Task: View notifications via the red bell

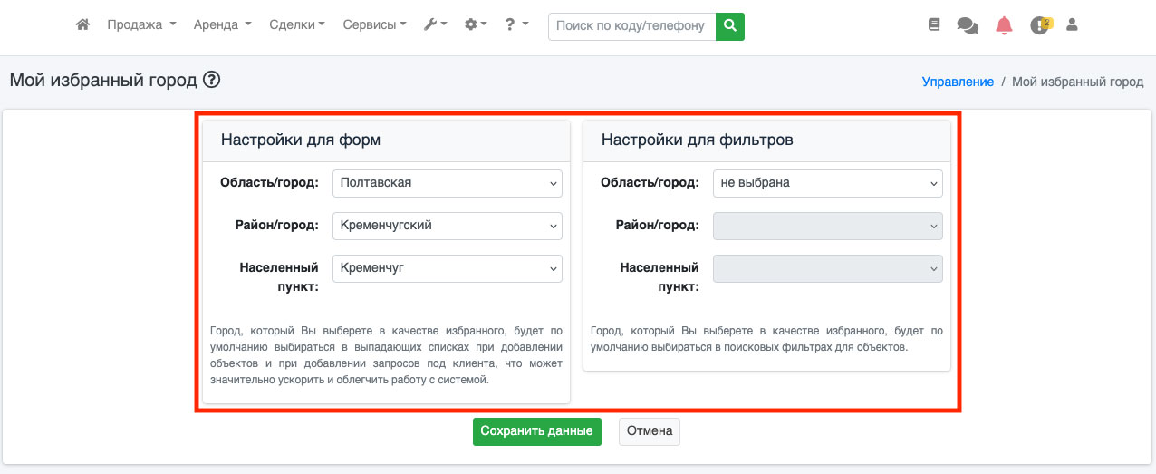Action: (1004, 25)
